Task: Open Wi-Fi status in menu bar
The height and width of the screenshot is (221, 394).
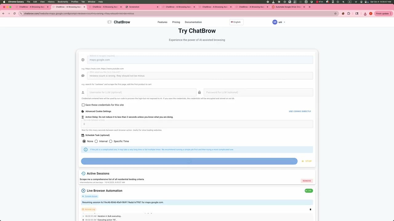Action: 355,2
